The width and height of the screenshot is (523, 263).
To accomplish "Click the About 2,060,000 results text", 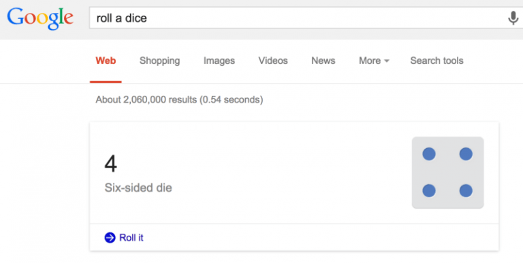I will [x=179, y=99].
